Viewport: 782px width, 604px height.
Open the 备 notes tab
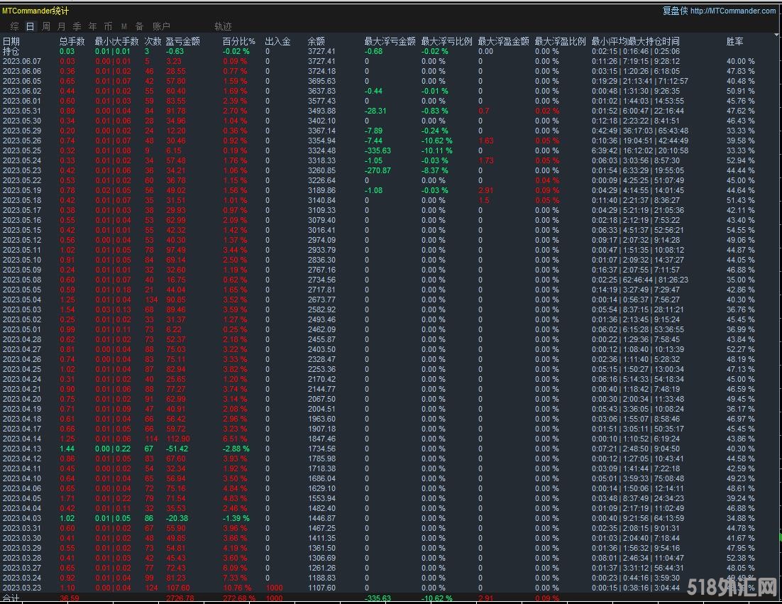[x=139, y=26]
